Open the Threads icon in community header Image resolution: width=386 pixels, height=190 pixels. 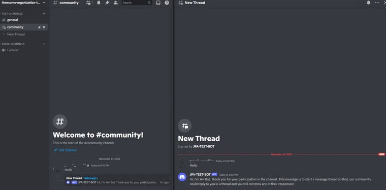click(88, 3)
